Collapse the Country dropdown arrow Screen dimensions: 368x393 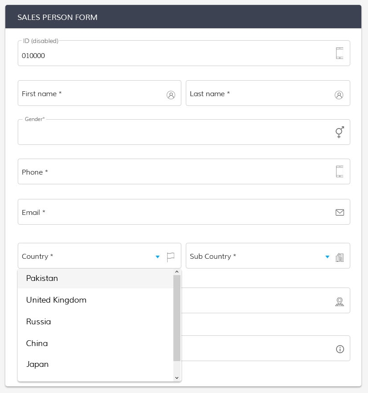click(x=157, y=257)
